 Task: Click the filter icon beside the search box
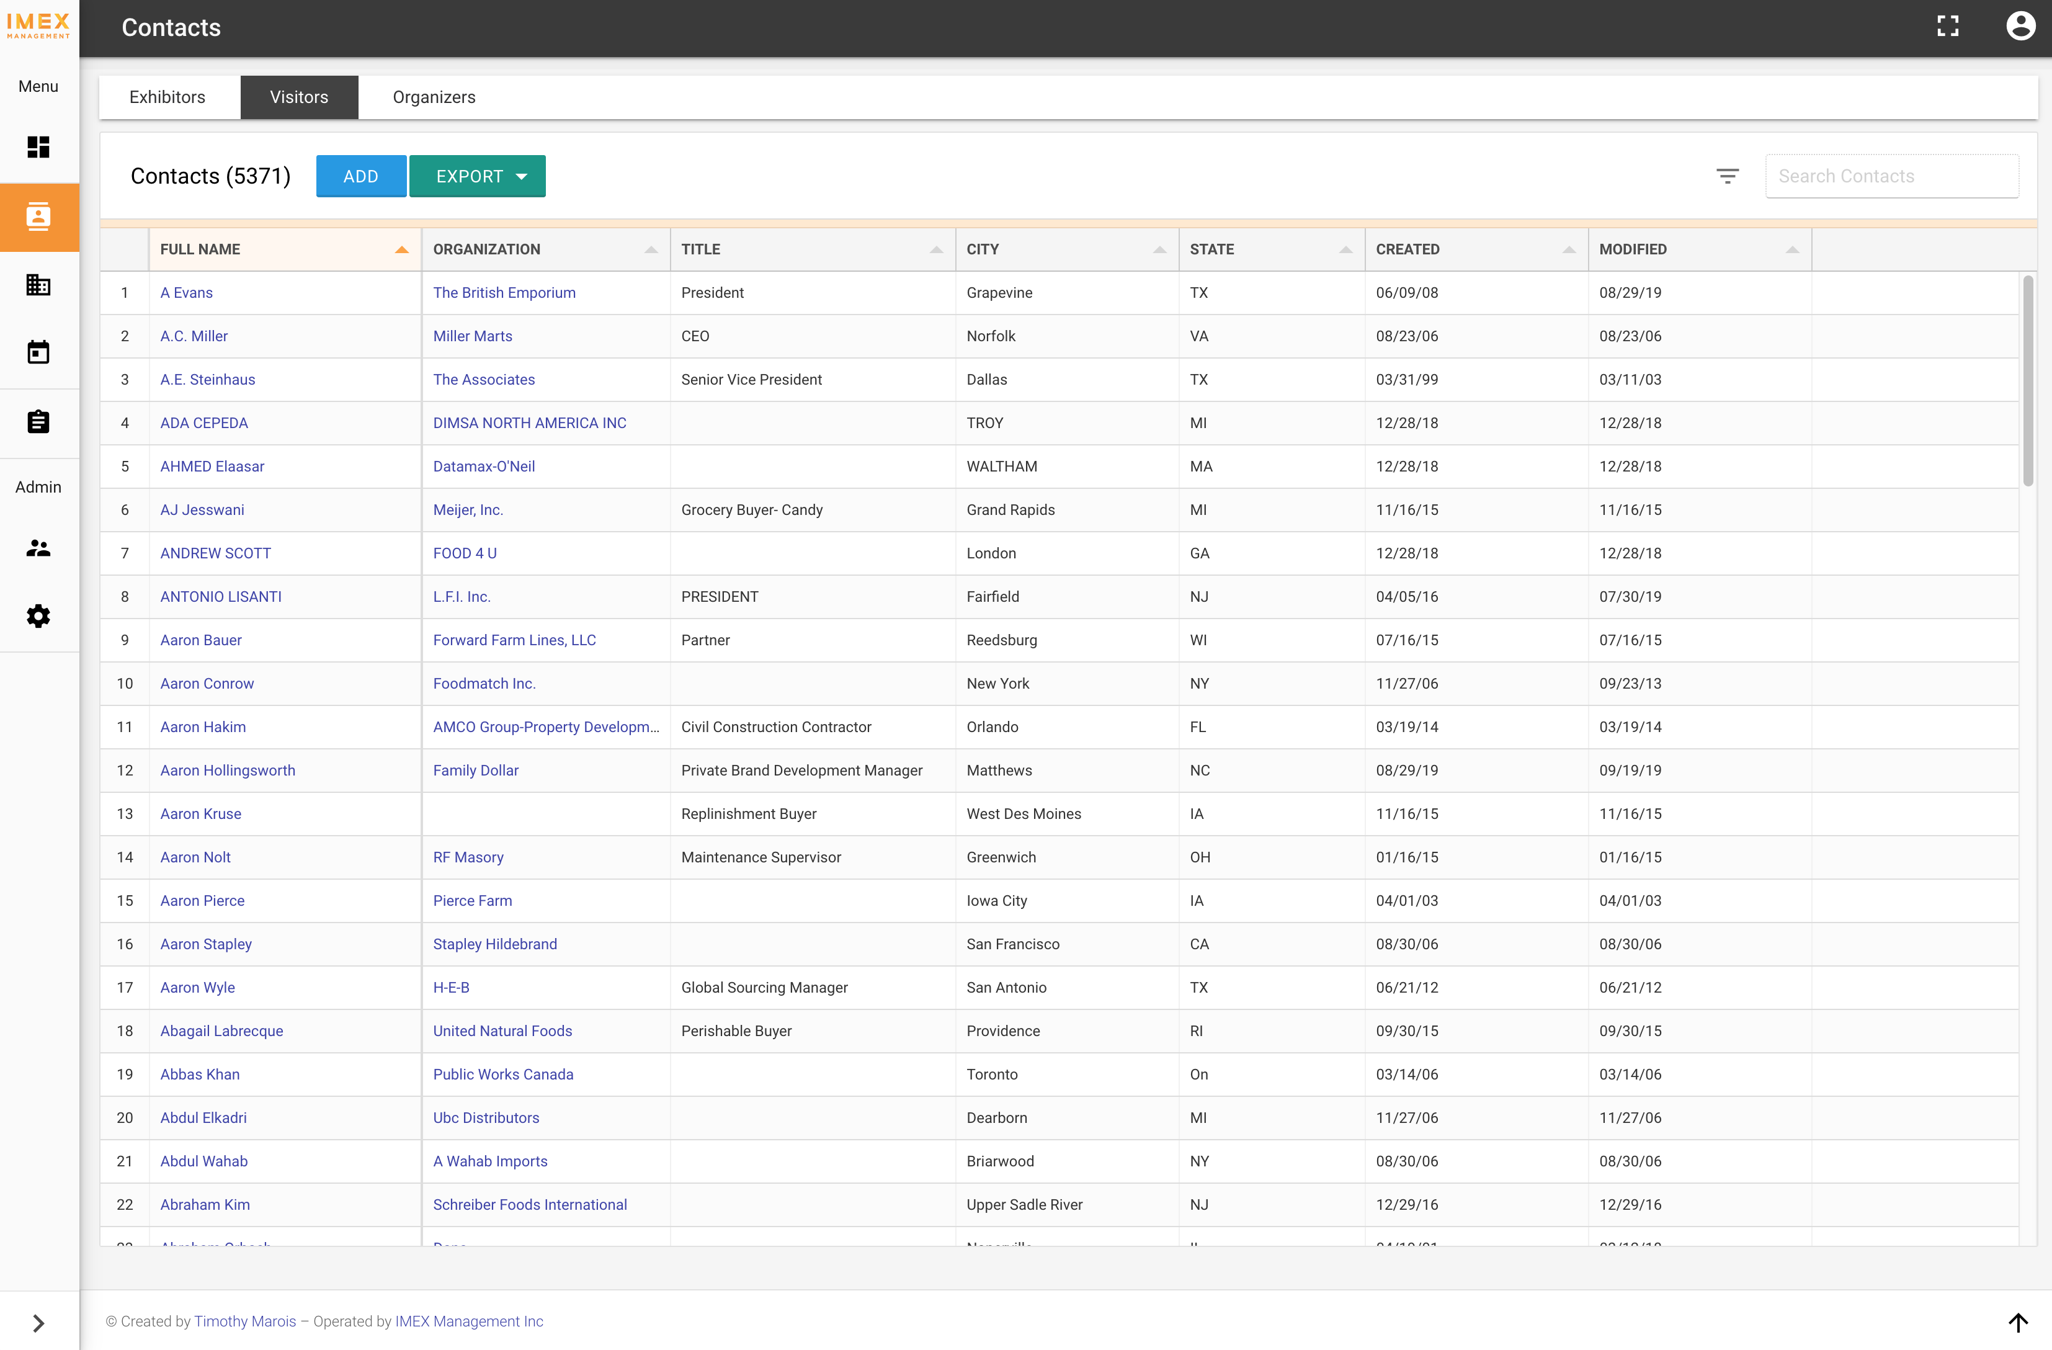click(1729, 175)
